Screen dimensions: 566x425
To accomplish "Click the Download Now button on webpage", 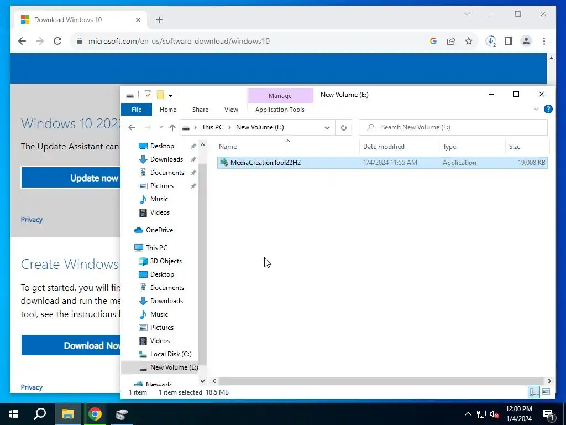I will 71,345.
